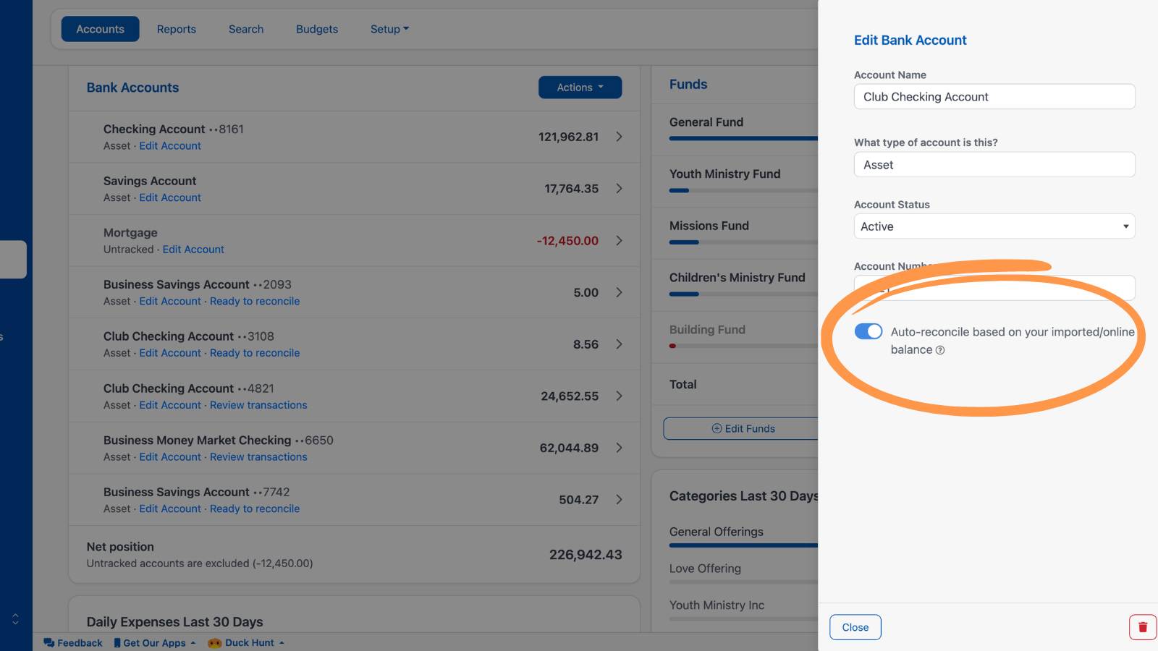Click the Mortgage balance -12,450.00

point(567,241)
